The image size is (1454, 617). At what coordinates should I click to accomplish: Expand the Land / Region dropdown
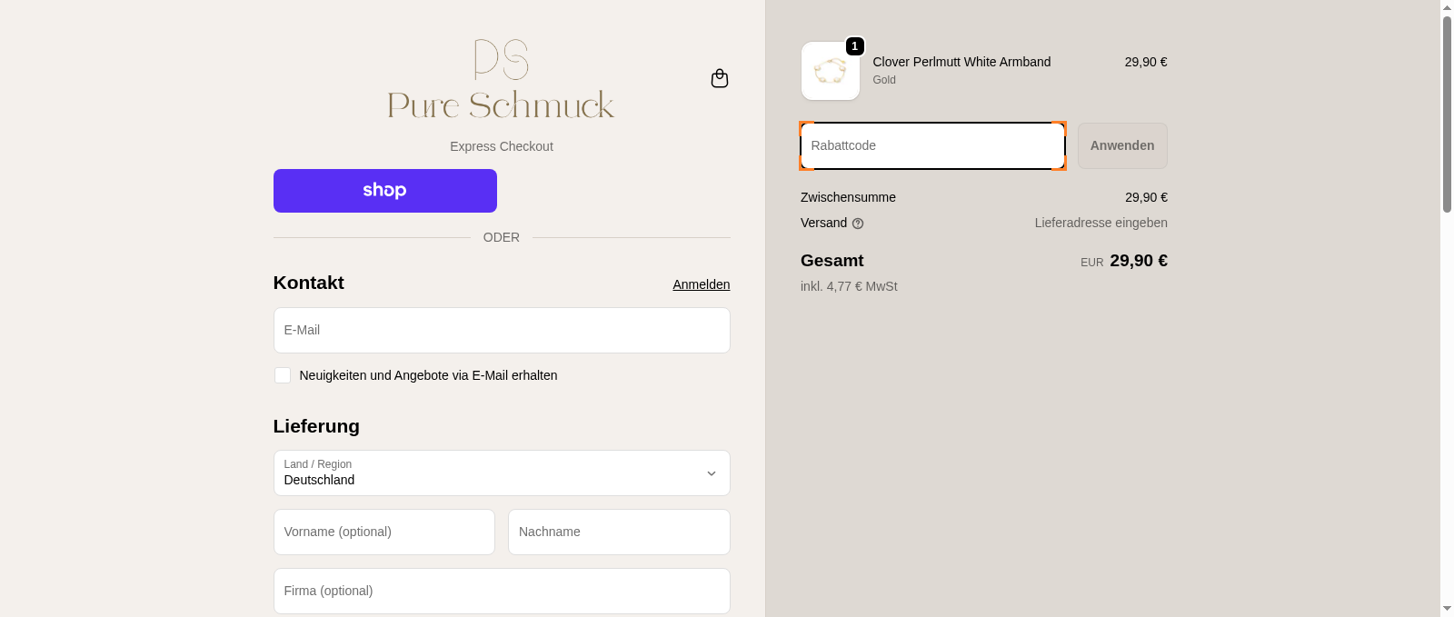(x=502, y=473)
